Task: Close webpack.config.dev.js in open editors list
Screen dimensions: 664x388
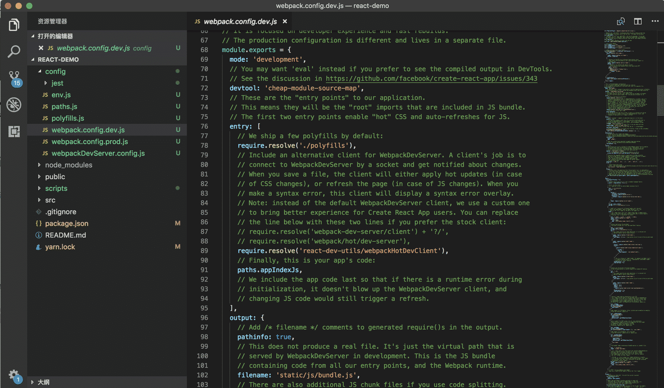Action: coord(41,48)
